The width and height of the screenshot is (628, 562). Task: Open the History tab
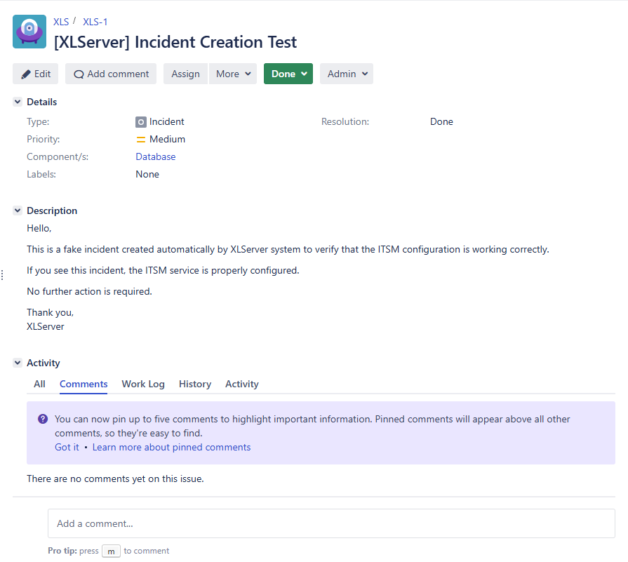pyautogui.click(x=194, y=384)
